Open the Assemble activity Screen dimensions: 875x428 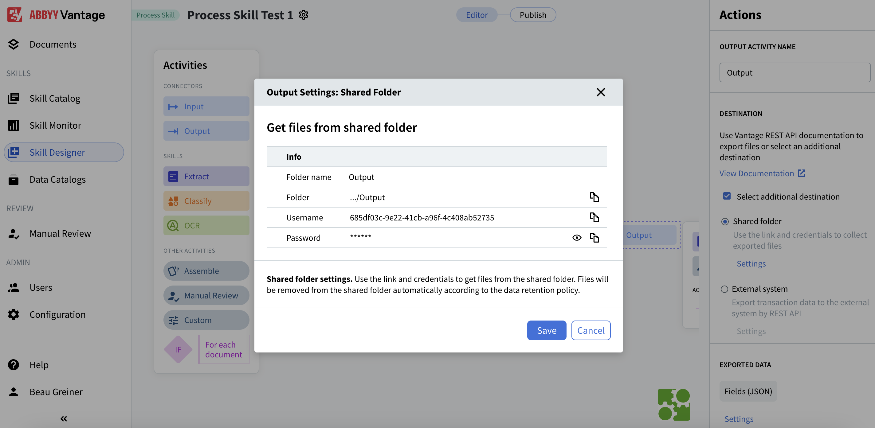[x=206, y=271]
